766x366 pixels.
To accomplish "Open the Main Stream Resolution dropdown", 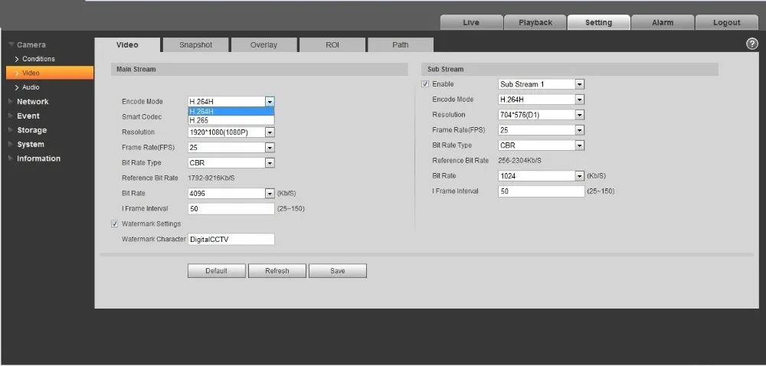I will (231, 132).
